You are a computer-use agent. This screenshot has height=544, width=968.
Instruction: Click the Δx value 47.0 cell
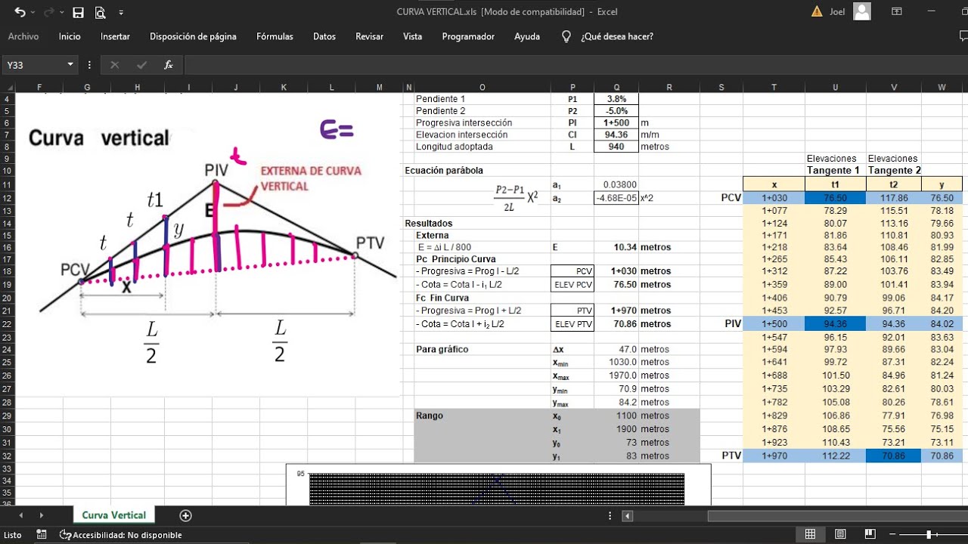click(616, 350)
